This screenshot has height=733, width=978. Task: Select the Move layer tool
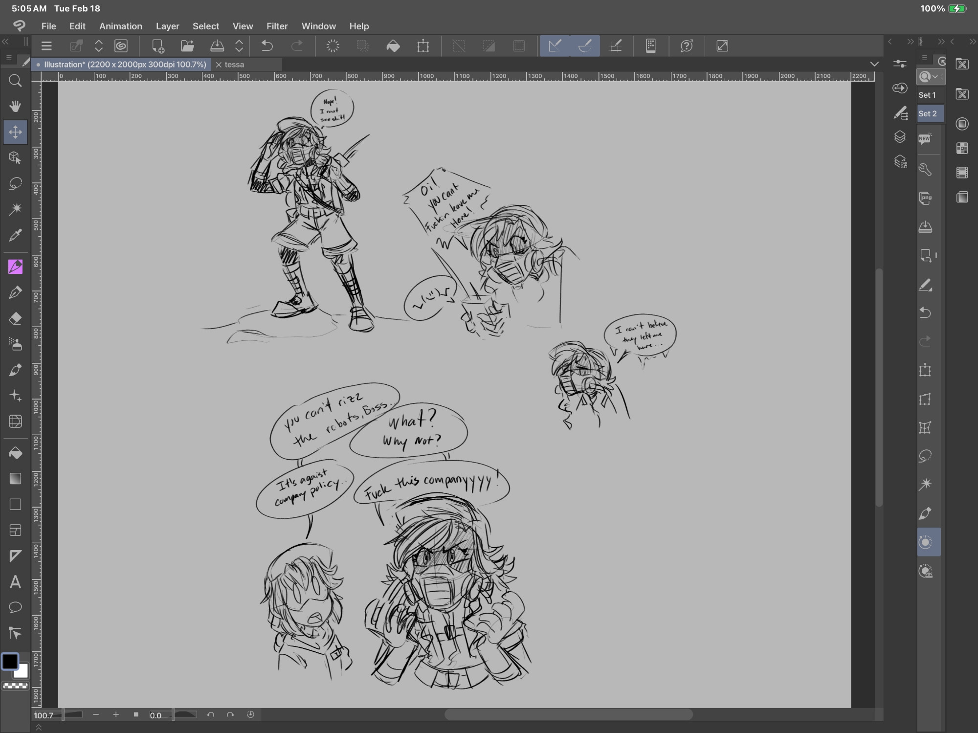click(15, 132)
